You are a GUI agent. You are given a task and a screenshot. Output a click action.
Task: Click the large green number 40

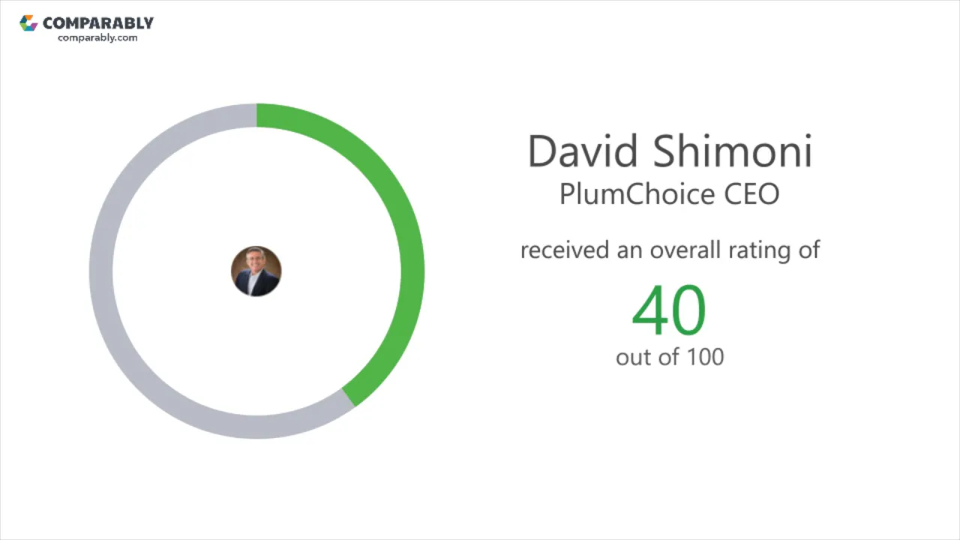669,310
